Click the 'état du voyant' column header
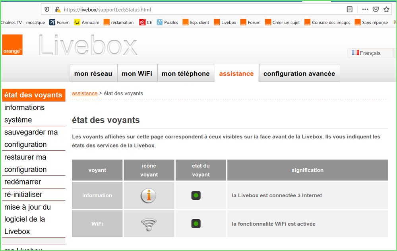This screenshot has width=397, height=251. 201,170
